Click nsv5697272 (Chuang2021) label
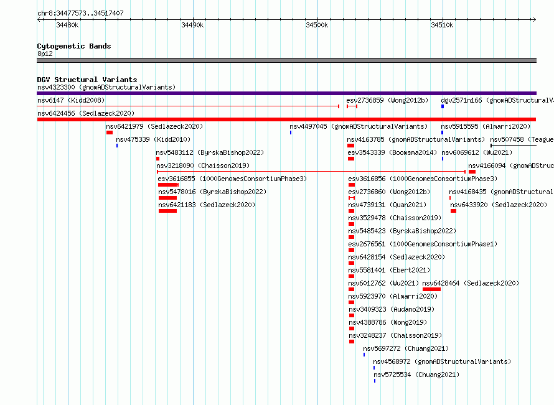The image size is (554, 405). (406, 348)
